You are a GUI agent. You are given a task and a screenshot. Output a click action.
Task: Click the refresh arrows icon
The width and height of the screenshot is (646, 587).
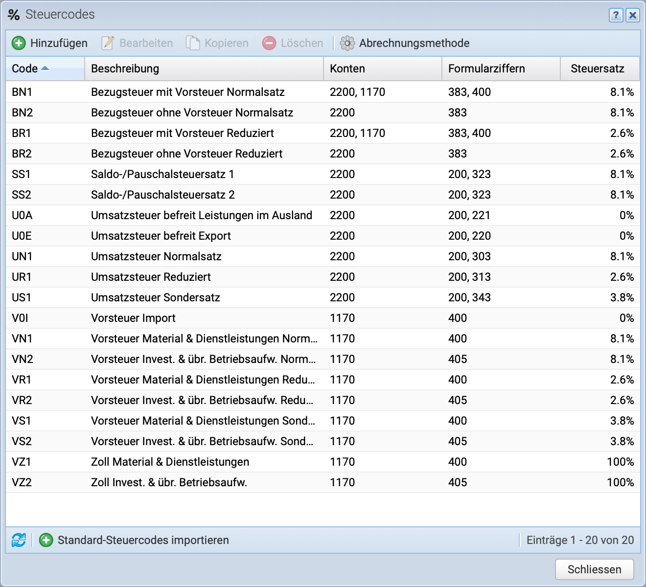point(19,540)
